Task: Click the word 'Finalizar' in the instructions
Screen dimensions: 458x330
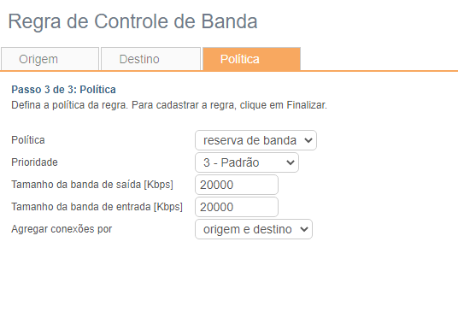Action: pyautogui.click(x=306, y=105)
